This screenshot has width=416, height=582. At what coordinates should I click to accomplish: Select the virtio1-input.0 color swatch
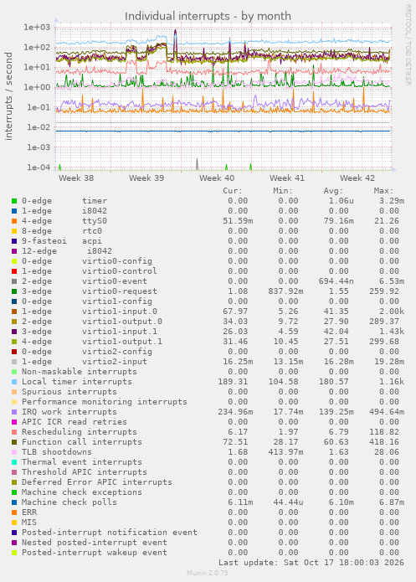tap(14, 312)
